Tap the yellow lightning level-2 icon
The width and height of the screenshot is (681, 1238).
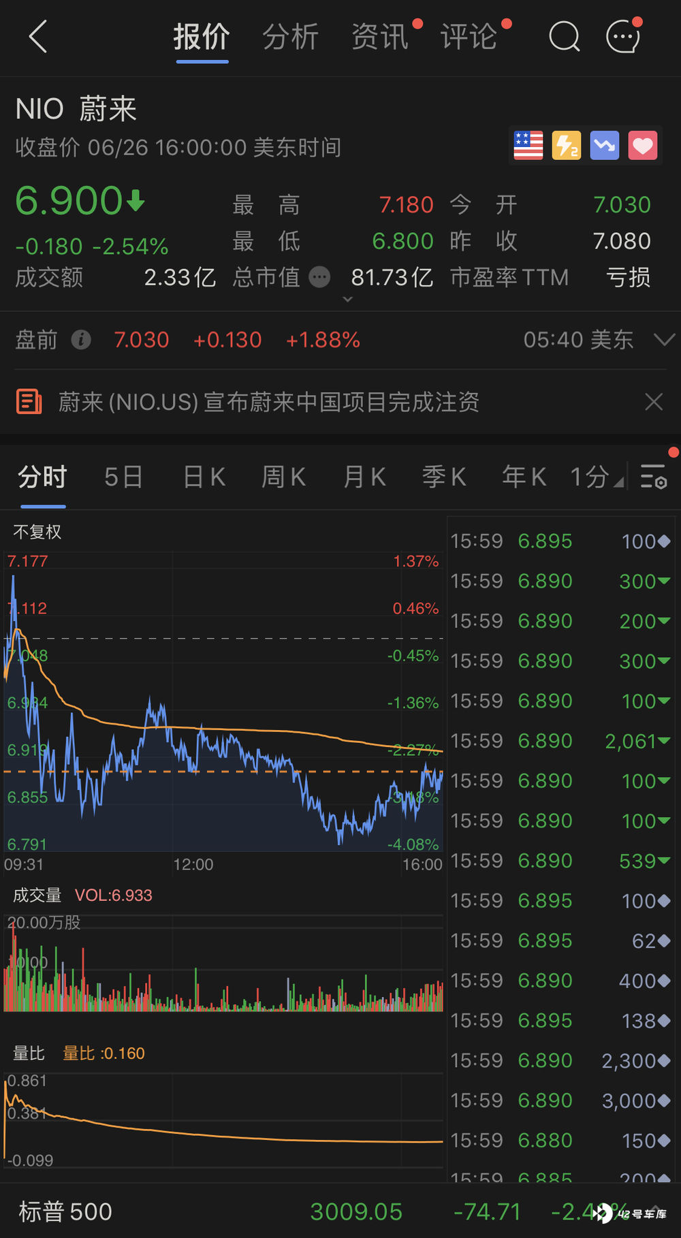pos(567,145)
